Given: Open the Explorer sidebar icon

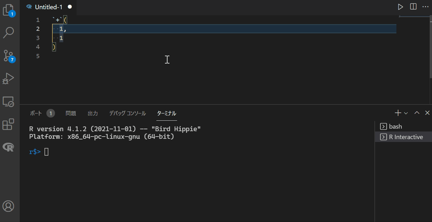Looking at the screenshot, I should click(x=9, y=10).
